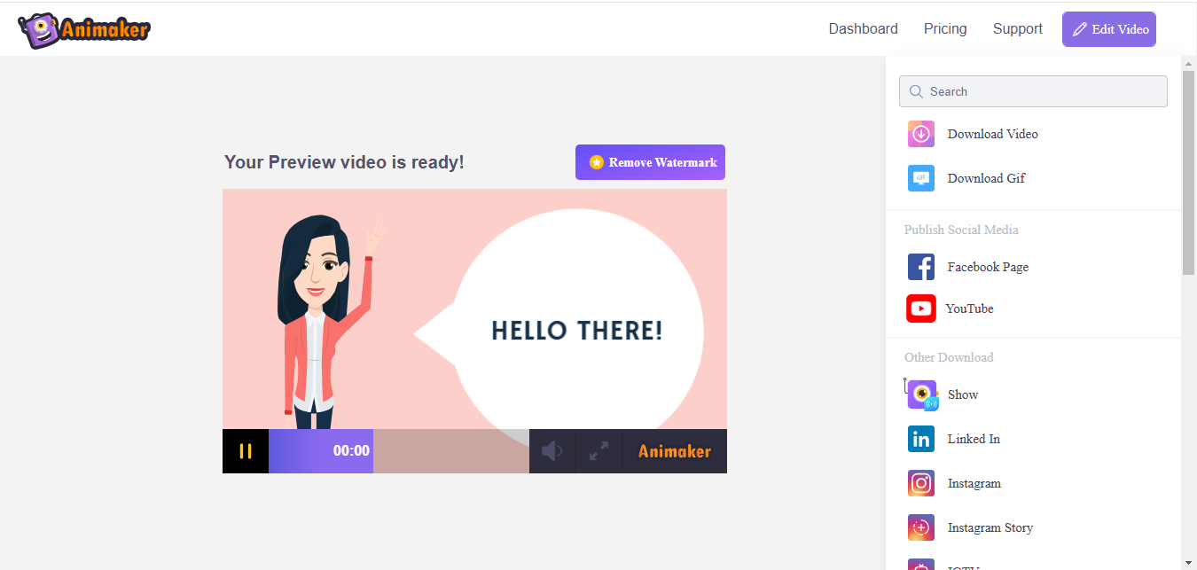This screenshot has height=570, width=1197.
Task: Click the Remove Watermark button
Action: coord(650,162)
